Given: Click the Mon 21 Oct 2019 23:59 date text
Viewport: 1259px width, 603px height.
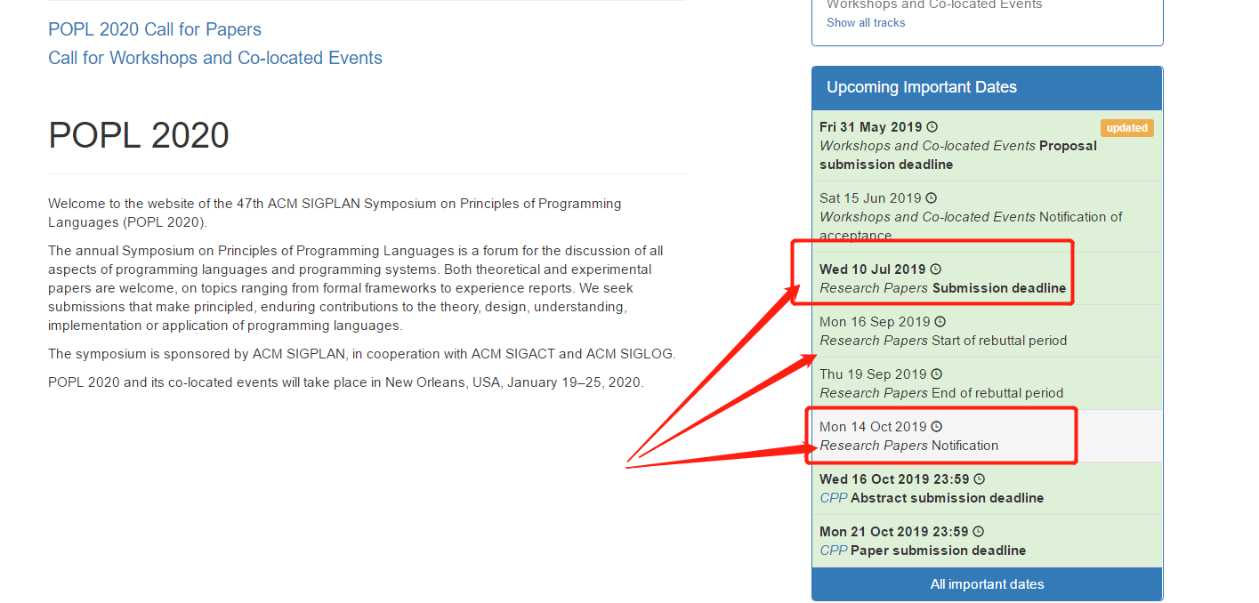Looking at the screenshot, I should [x=894, y=531].
